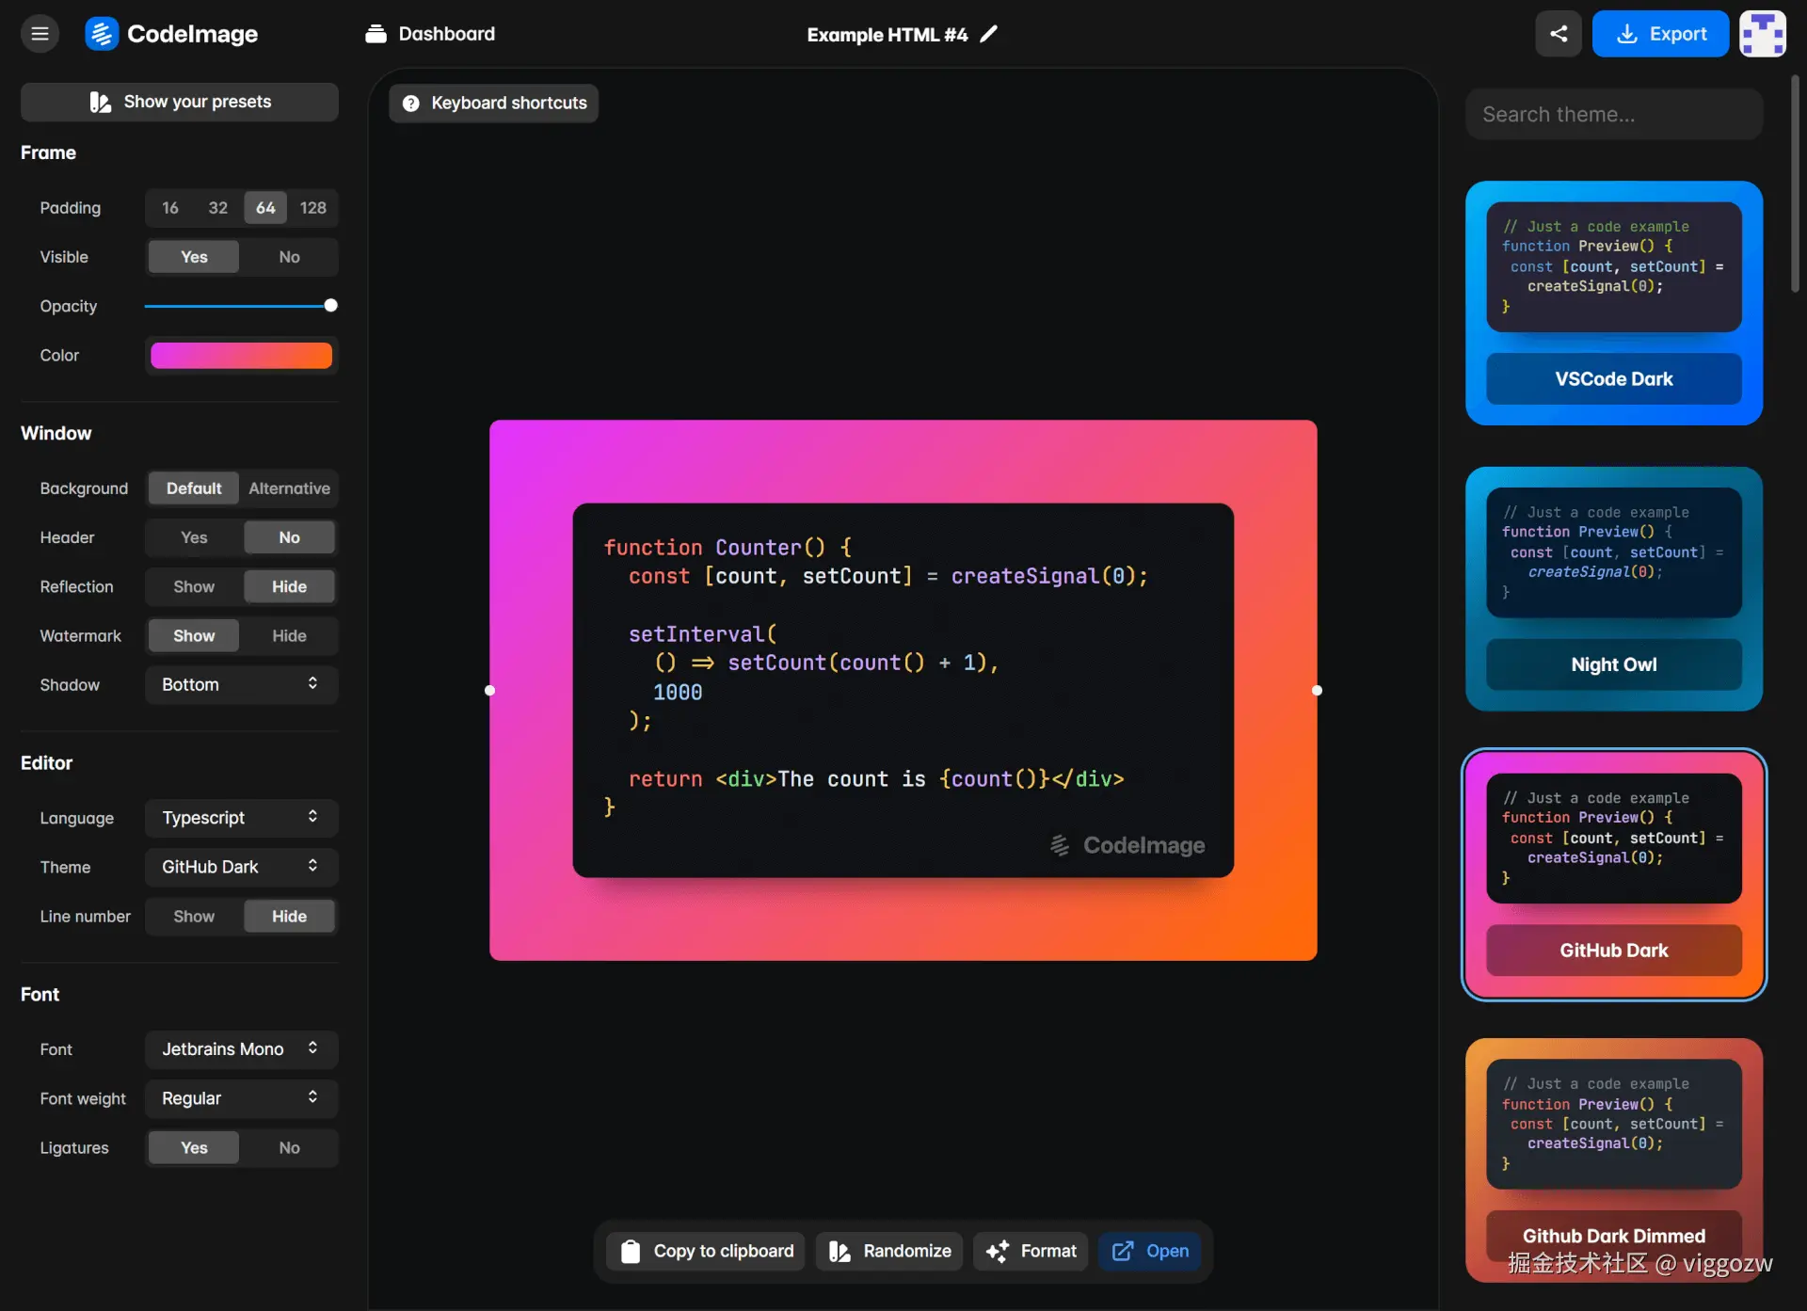The image size is (1807, 1311).
Task: Select the Night Owl theme card
Action: 1613,588
